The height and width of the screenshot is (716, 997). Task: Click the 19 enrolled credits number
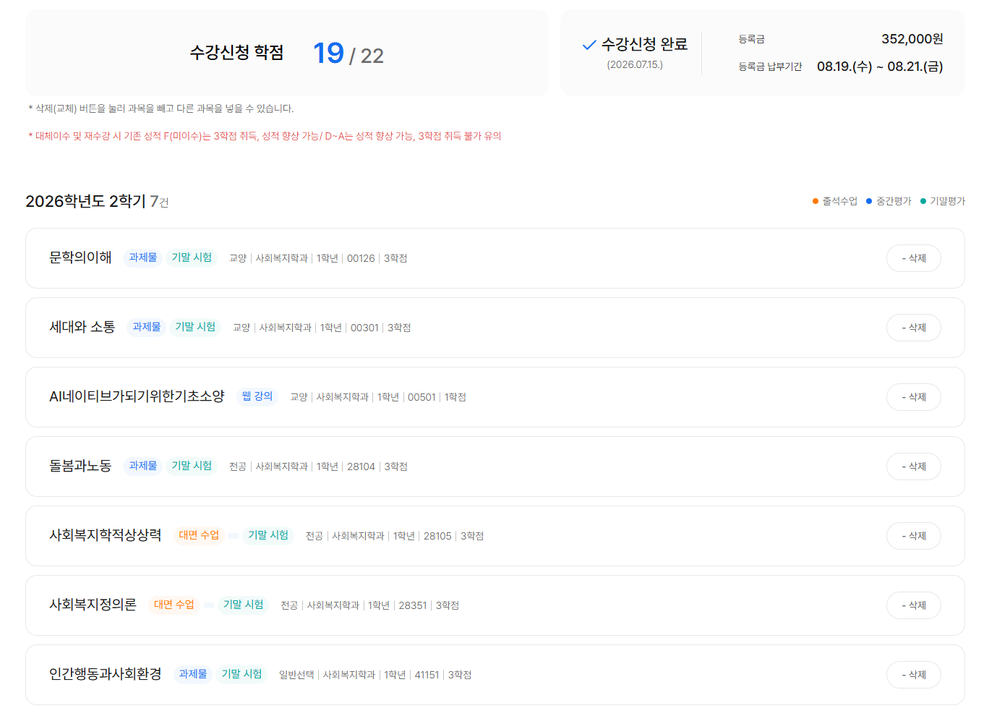coord(328,53)
